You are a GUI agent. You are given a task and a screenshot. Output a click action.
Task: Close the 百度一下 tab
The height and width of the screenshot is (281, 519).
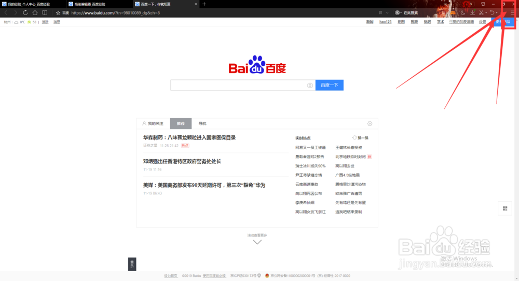pos(196,4)
